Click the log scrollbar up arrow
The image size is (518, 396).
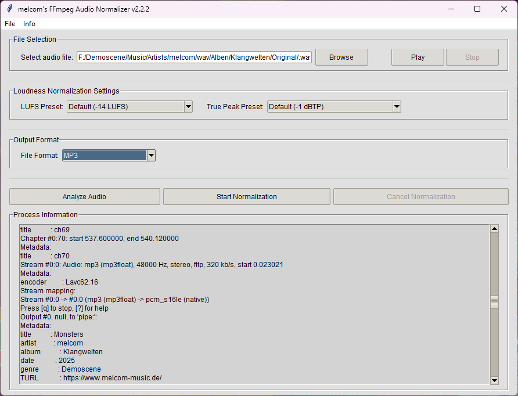[x=494, y=229]
